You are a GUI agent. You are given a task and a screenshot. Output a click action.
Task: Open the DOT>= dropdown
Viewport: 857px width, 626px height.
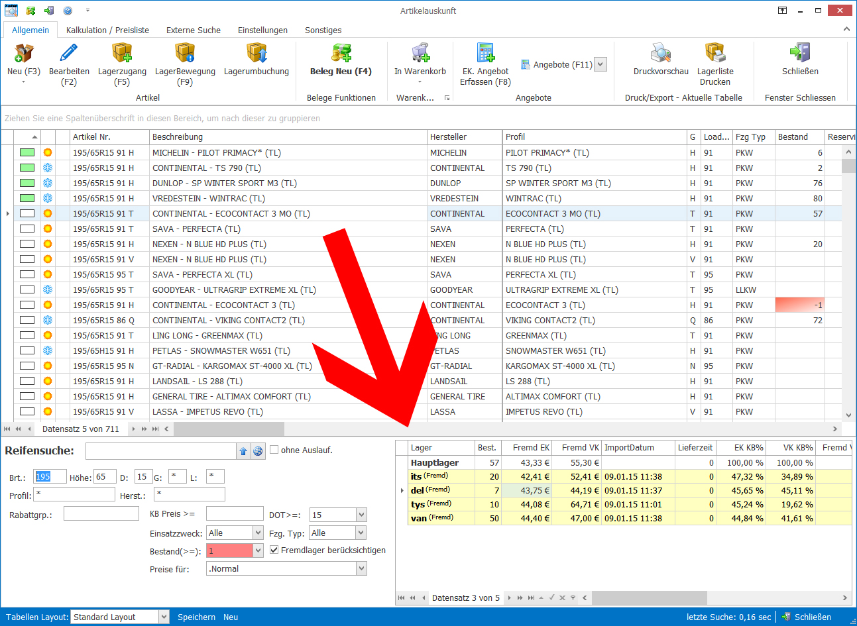click(x=361, y=515)
